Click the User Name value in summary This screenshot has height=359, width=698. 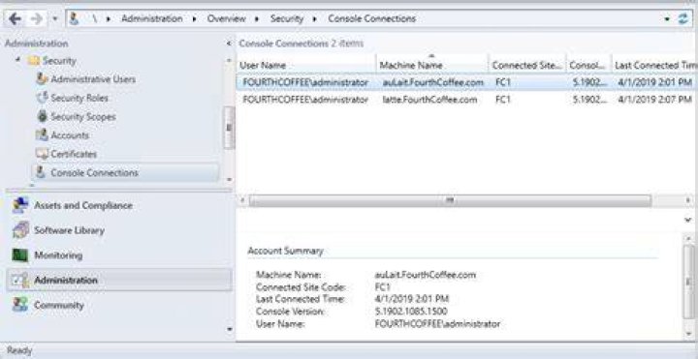click(x=437, y=324)
